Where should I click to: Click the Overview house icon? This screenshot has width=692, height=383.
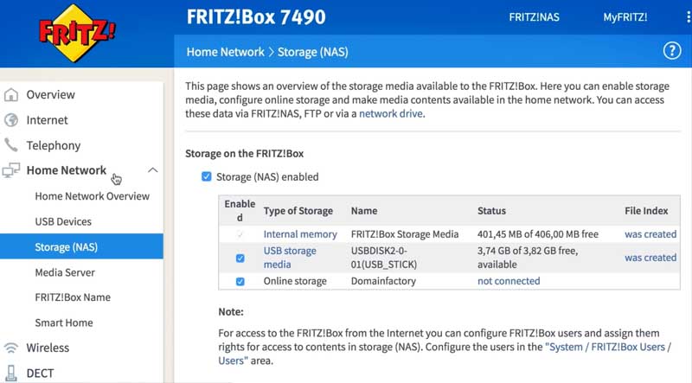pyautogui.click(x=11, y=95)
